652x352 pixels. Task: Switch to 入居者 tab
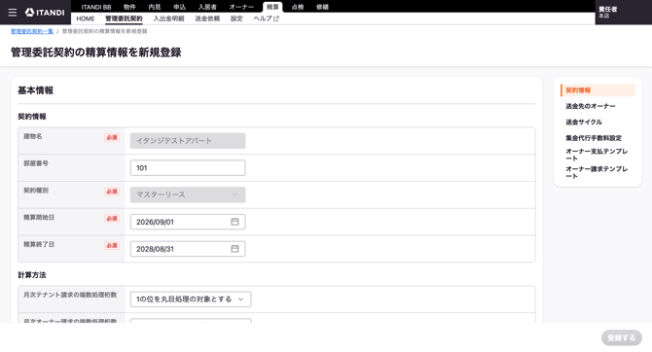tap(207, 7)
